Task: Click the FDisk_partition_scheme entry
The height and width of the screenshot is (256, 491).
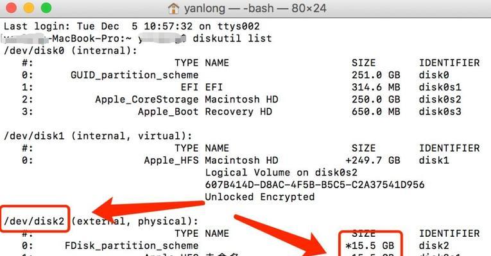Action: pyautogui.click(x=132, y=246)
